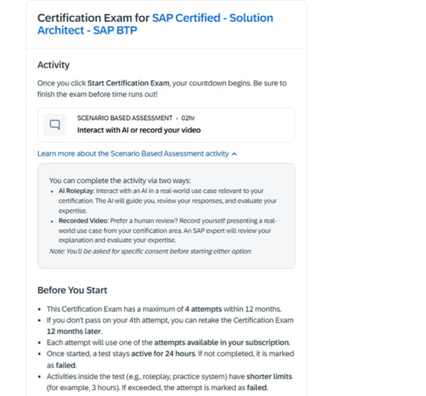Image resolution: width=426 pixels, height=396 pixels.
Task: Click the 'active for 24 hours' text
Action: point(163,354)
